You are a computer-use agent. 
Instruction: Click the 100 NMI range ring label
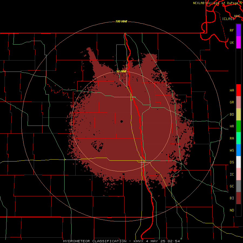click(x=121, y=21)
